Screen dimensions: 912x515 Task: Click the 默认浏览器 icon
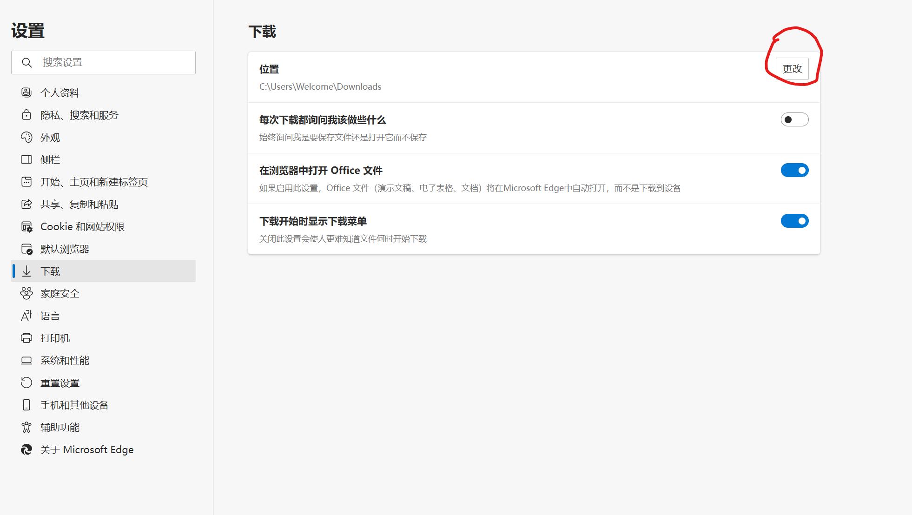coord(26,249)
